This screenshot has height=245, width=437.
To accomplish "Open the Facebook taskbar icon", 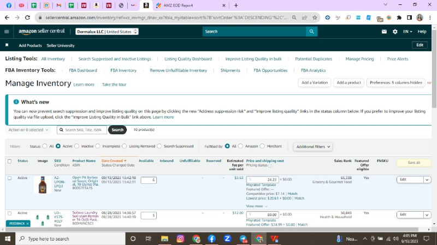I will click(211, 238).
